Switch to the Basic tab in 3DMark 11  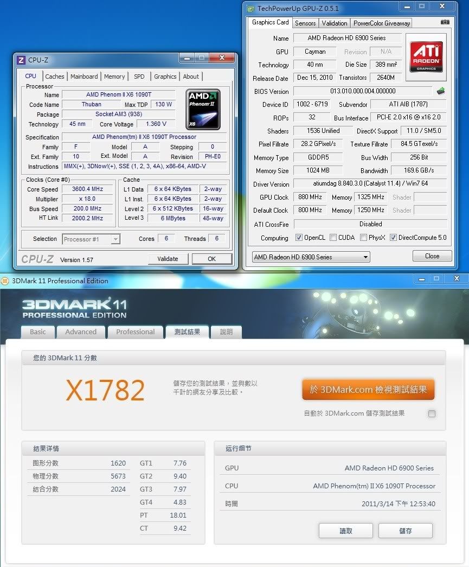point(38,332)
